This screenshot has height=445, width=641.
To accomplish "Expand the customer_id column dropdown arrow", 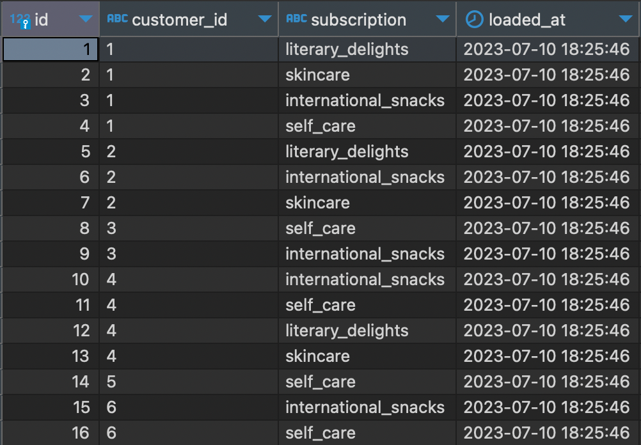I will tap(265, 20).
